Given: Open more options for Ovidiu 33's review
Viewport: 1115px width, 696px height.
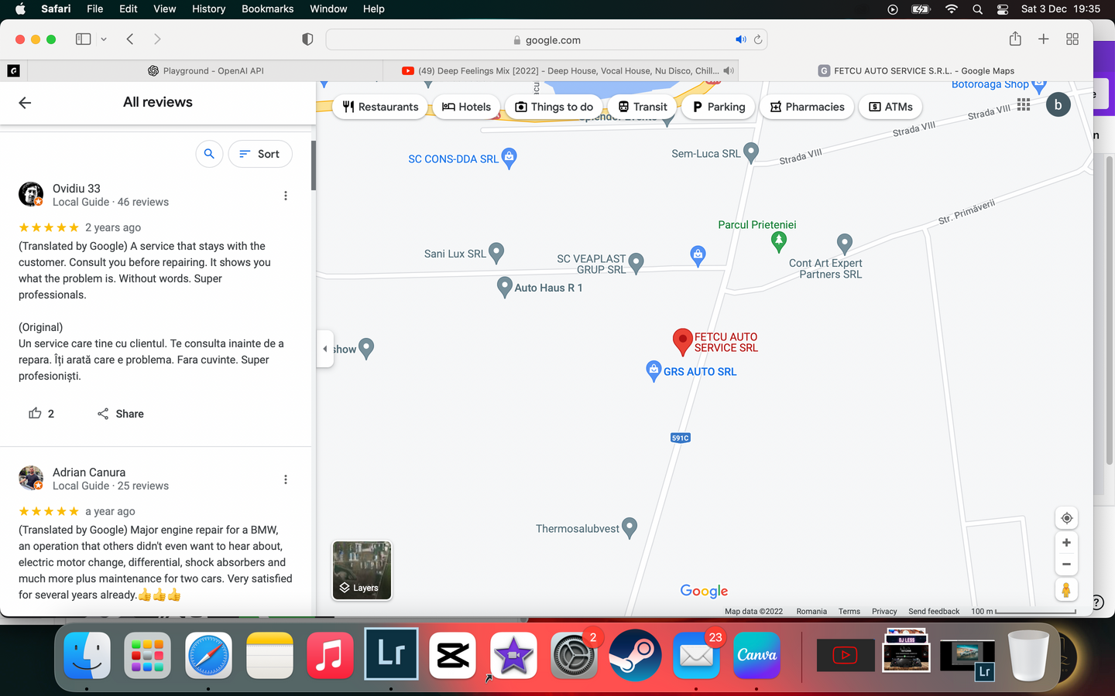Looking at the screenshot, I should coord(286,196).
